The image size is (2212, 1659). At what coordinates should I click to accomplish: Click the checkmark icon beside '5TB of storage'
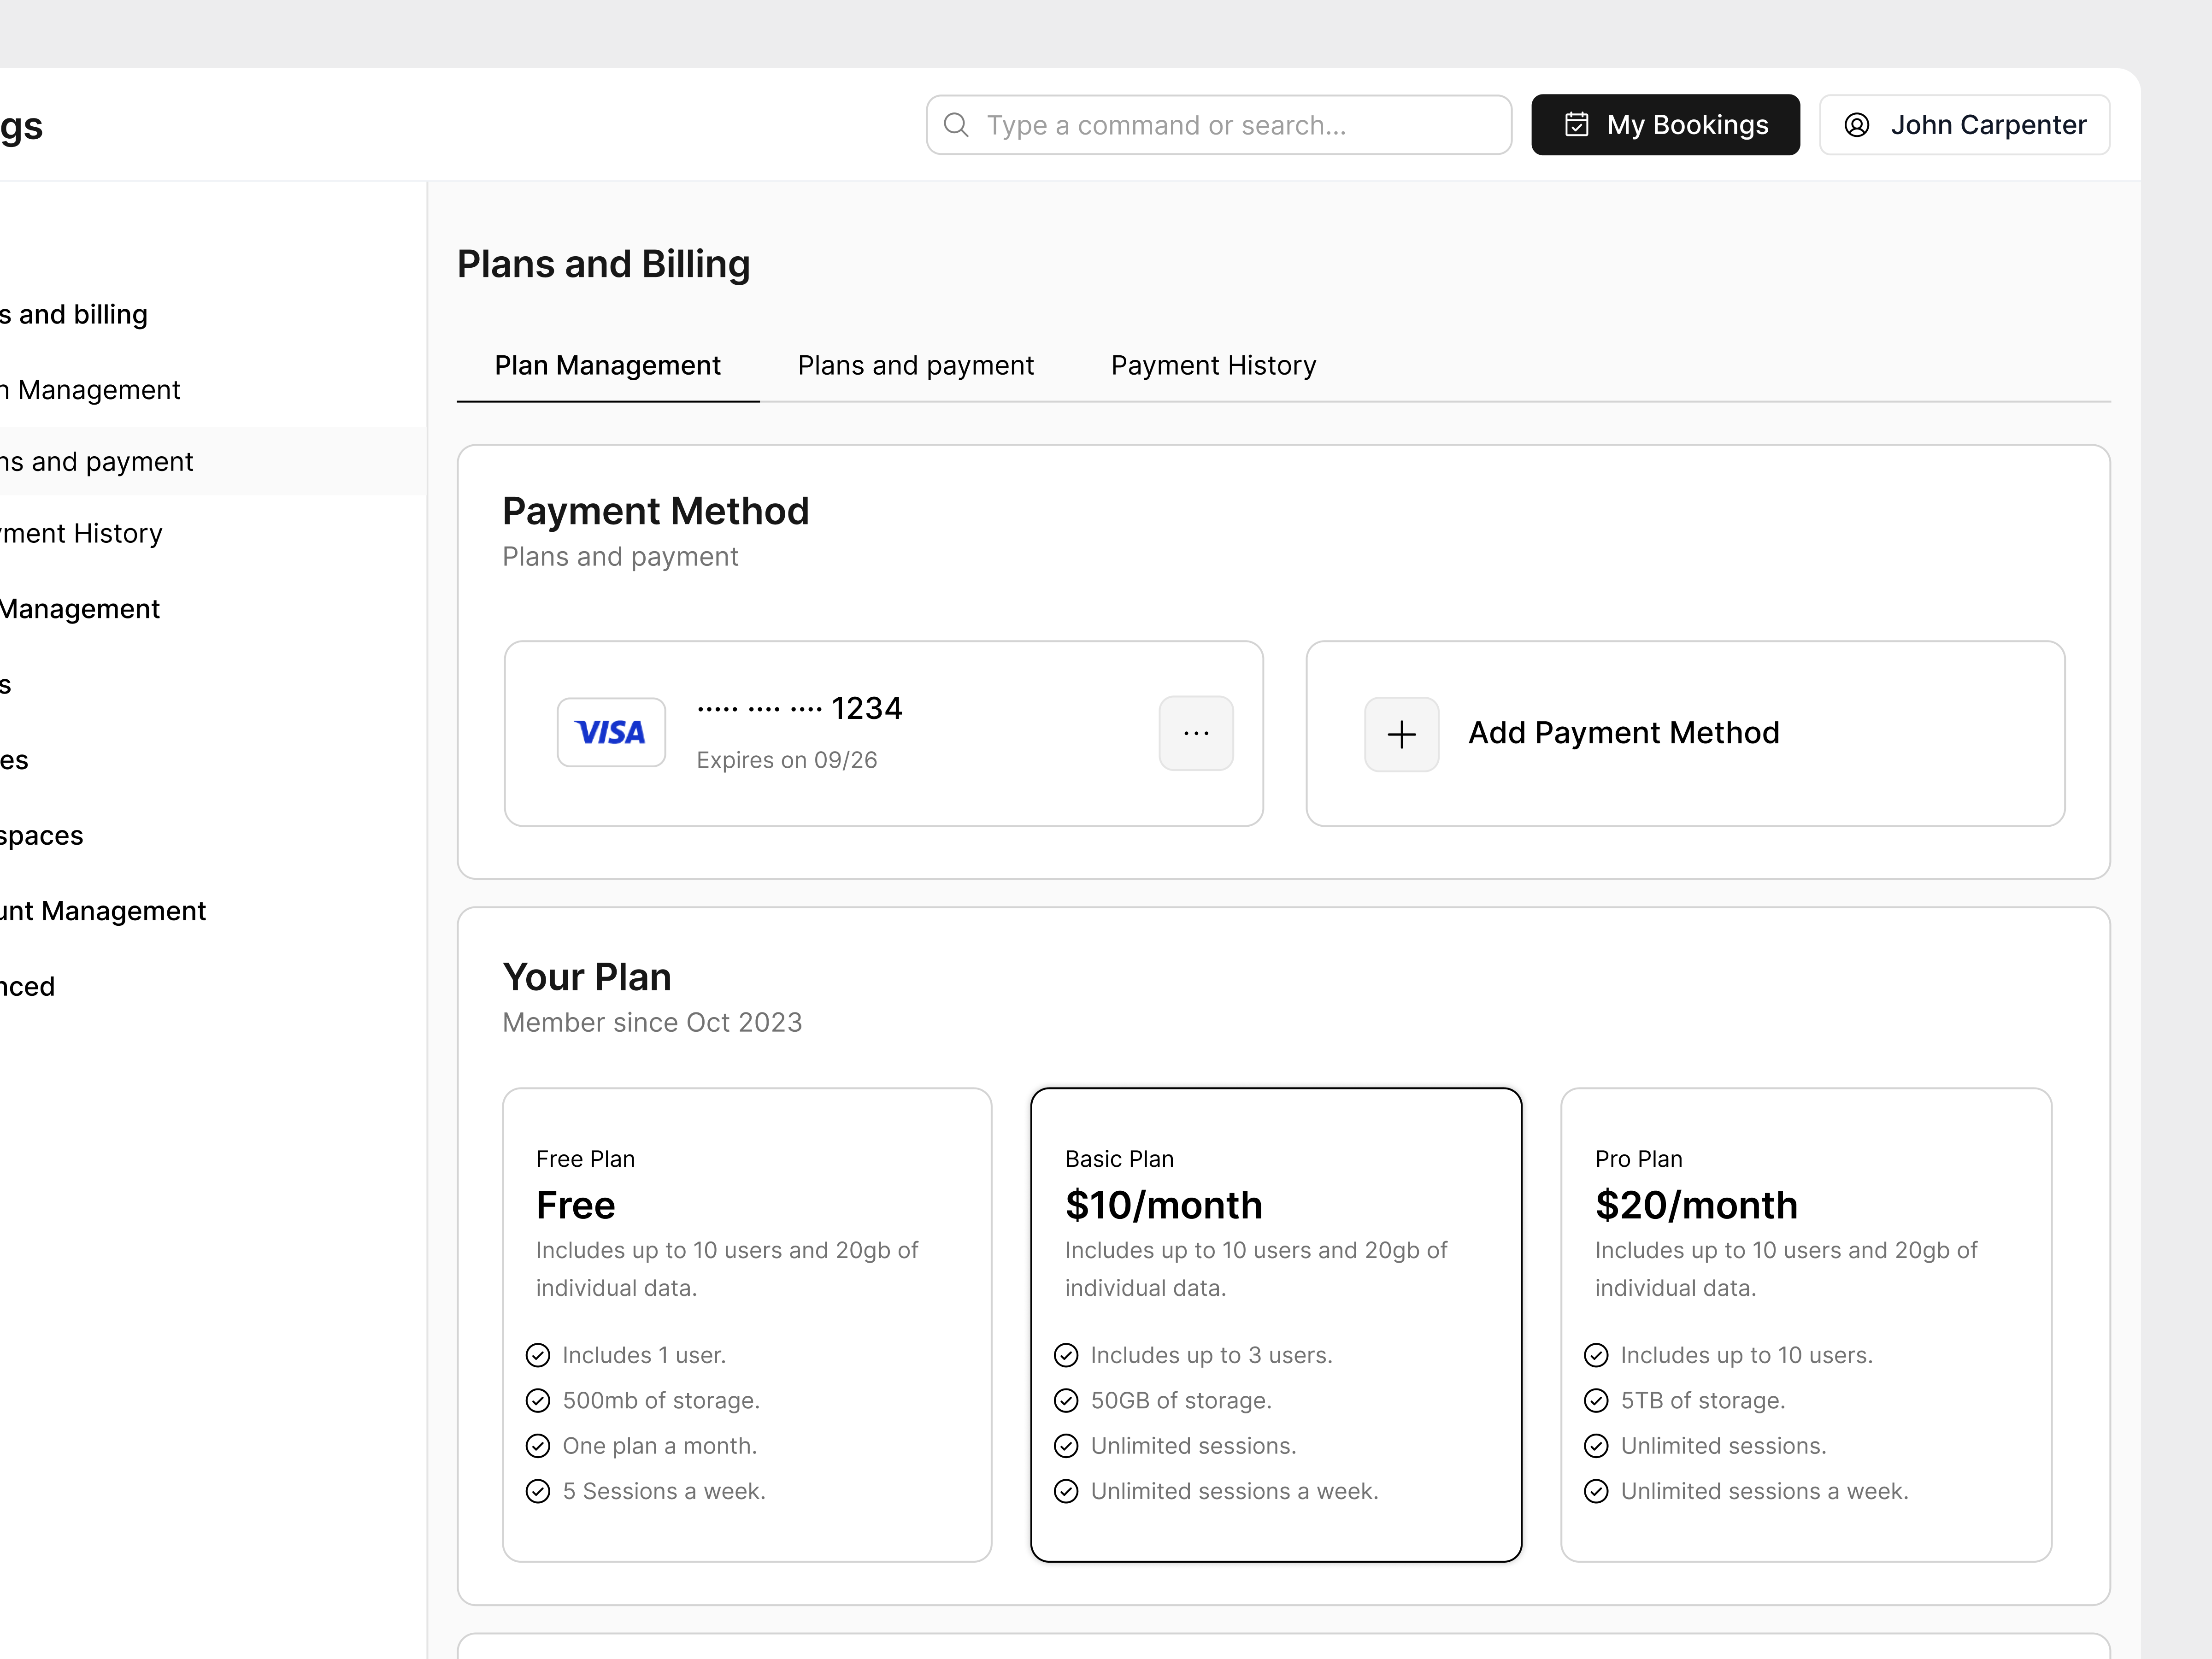click(1596, 1400)
